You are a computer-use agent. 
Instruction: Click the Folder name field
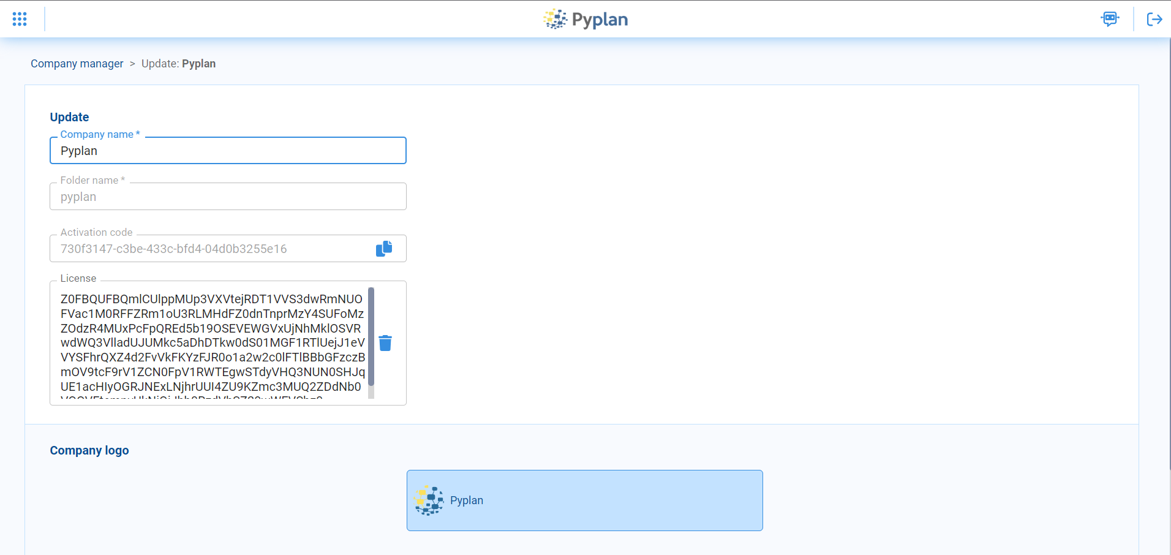click(x=227, y=197)
